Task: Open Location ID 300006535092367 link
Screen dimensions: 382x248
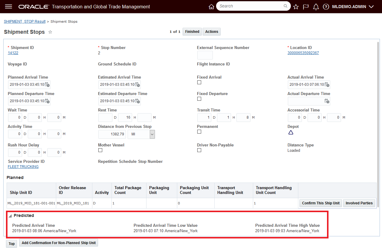Action: click(303, 53)
